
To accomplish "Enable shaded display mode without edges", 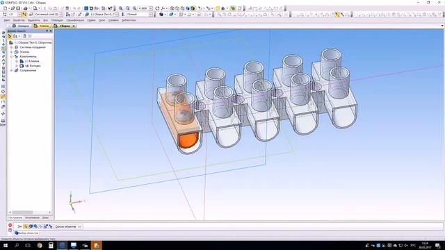I will pos(188,8).
